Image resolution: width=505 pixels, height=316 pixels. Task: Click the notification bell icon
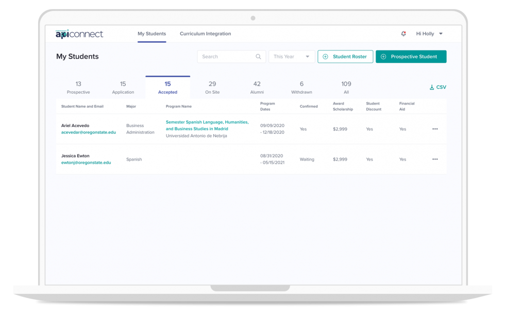pos(403,34)
